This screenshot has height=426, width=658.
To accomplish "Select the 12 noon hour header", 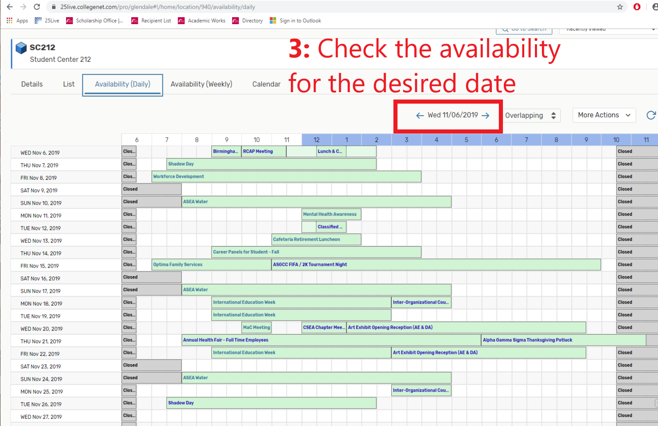I will pyautogui.click(x=317, y=140).
